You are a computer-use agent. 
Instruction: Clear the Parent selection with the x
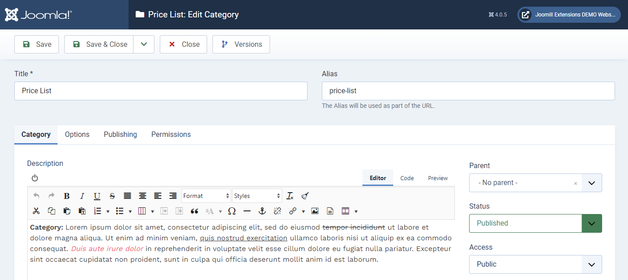tap(575, 183)
